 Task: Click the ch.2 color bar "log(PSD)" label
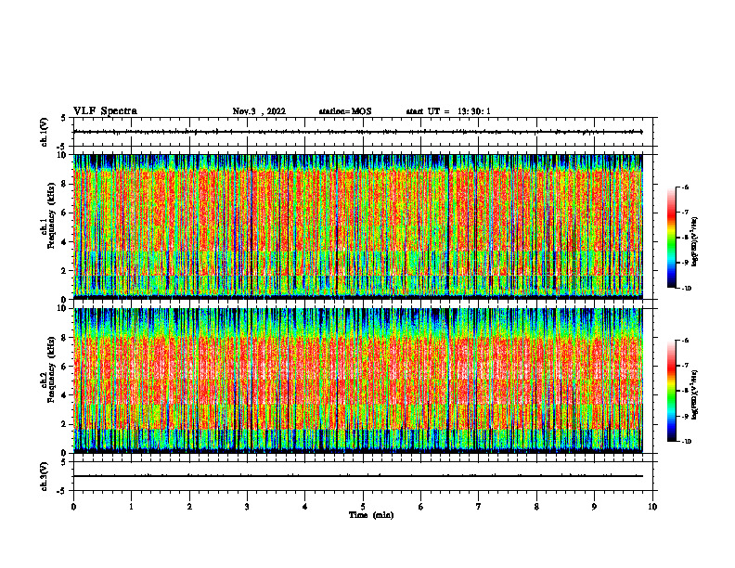point(695,395)
